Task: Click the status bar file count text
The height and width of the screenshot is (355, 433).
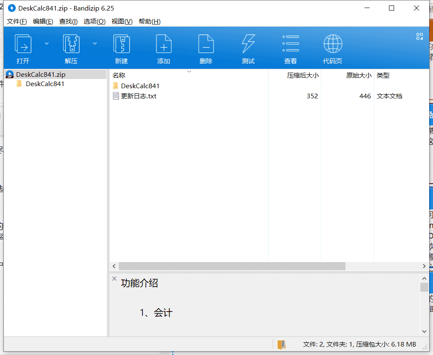Action: 359,344
